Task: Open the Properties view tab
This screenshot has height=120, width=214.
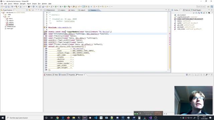Action: click(x=71, y=75)
